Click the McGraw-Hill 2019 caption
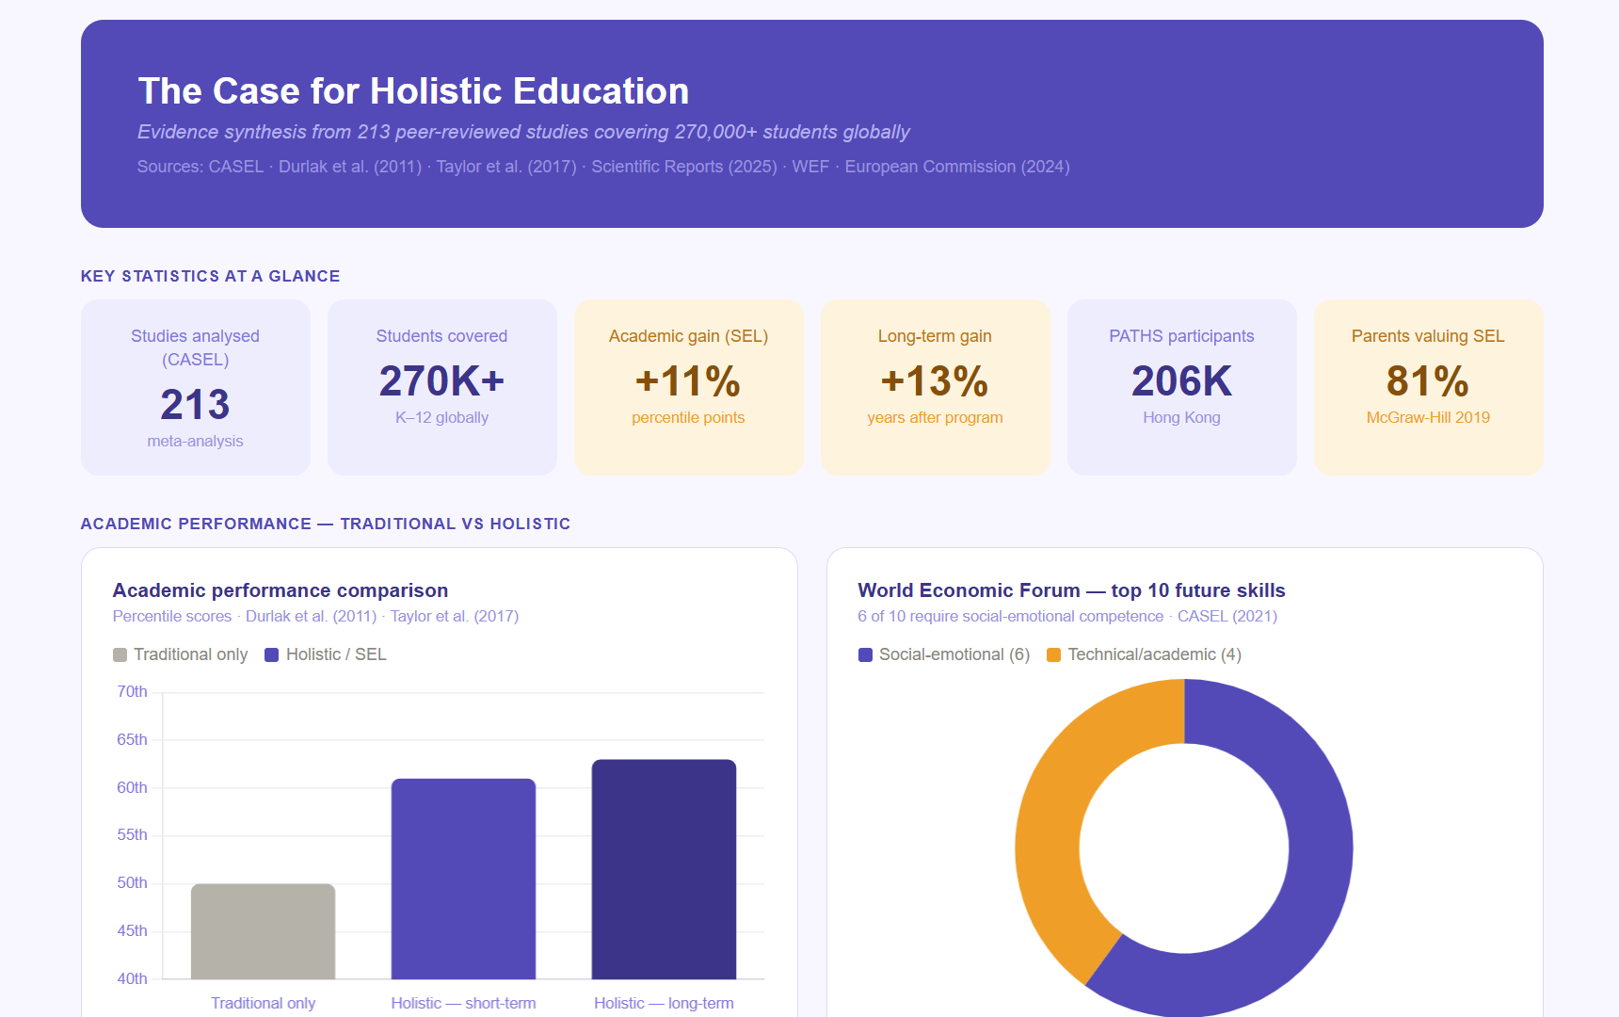The width and height of the screenshot is (1619, 1017). pos(1428,417)
